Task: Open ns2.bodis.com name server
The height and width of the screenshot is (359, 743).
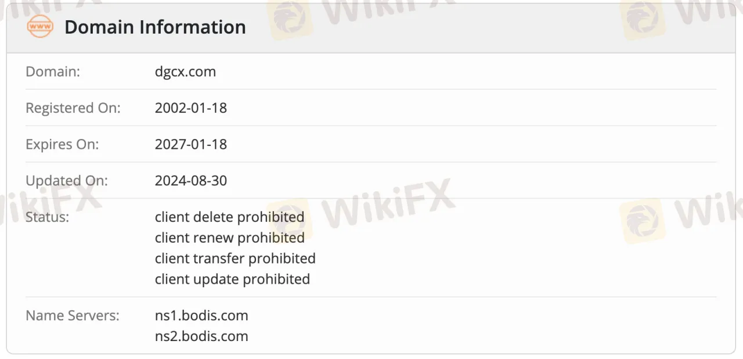Action: point(201,336)
